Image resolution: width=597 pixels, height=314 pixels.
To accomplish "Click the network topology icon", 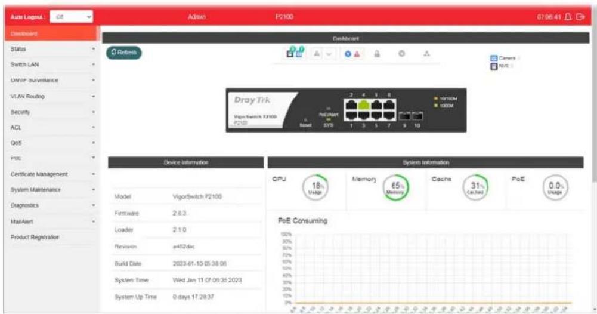I will coord(427,54).
